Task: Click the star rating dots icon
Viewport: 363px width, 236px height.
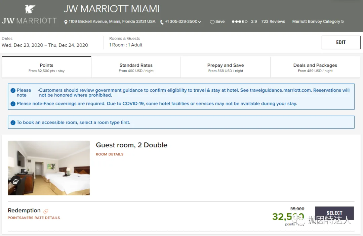Action: pyautogui.click(x=239, y=21)
